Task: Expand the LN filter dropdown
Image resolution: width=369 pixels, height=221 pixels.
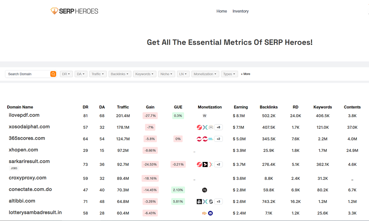Action: (x=183, y=74)
